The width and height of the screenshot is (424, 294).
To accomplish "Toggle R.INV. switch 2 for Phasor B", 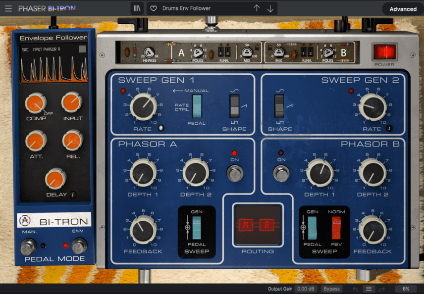I will pos(311,51).
